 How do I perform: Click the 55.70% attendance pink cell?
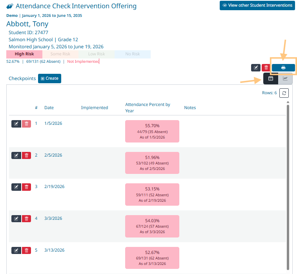point(152,131)
